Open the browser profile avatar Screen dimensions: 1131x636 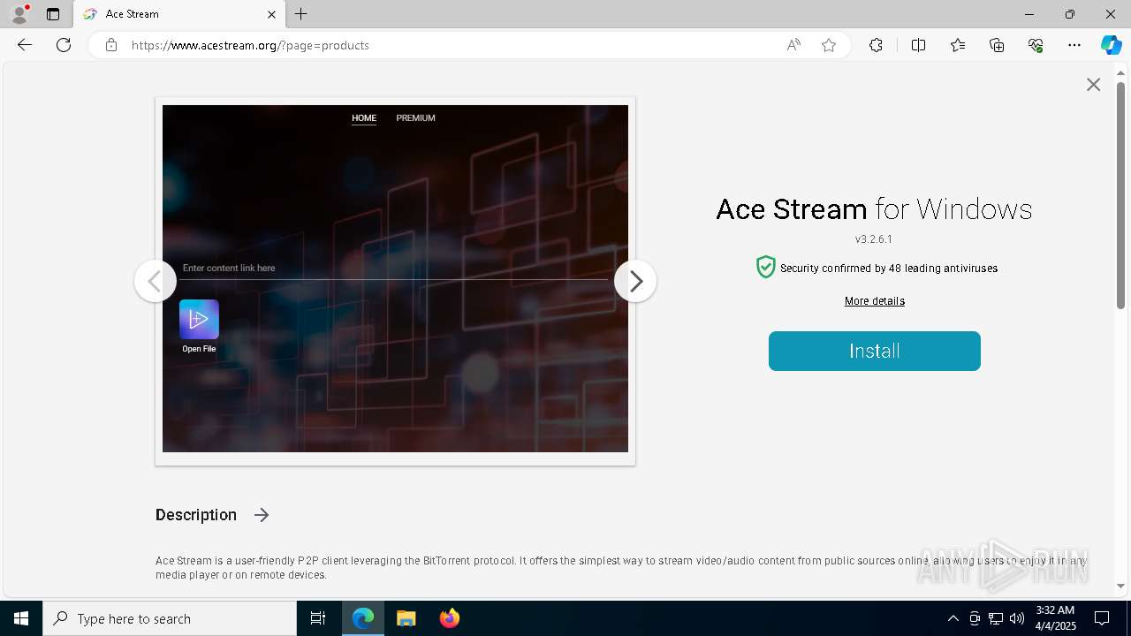pos(19,14)
